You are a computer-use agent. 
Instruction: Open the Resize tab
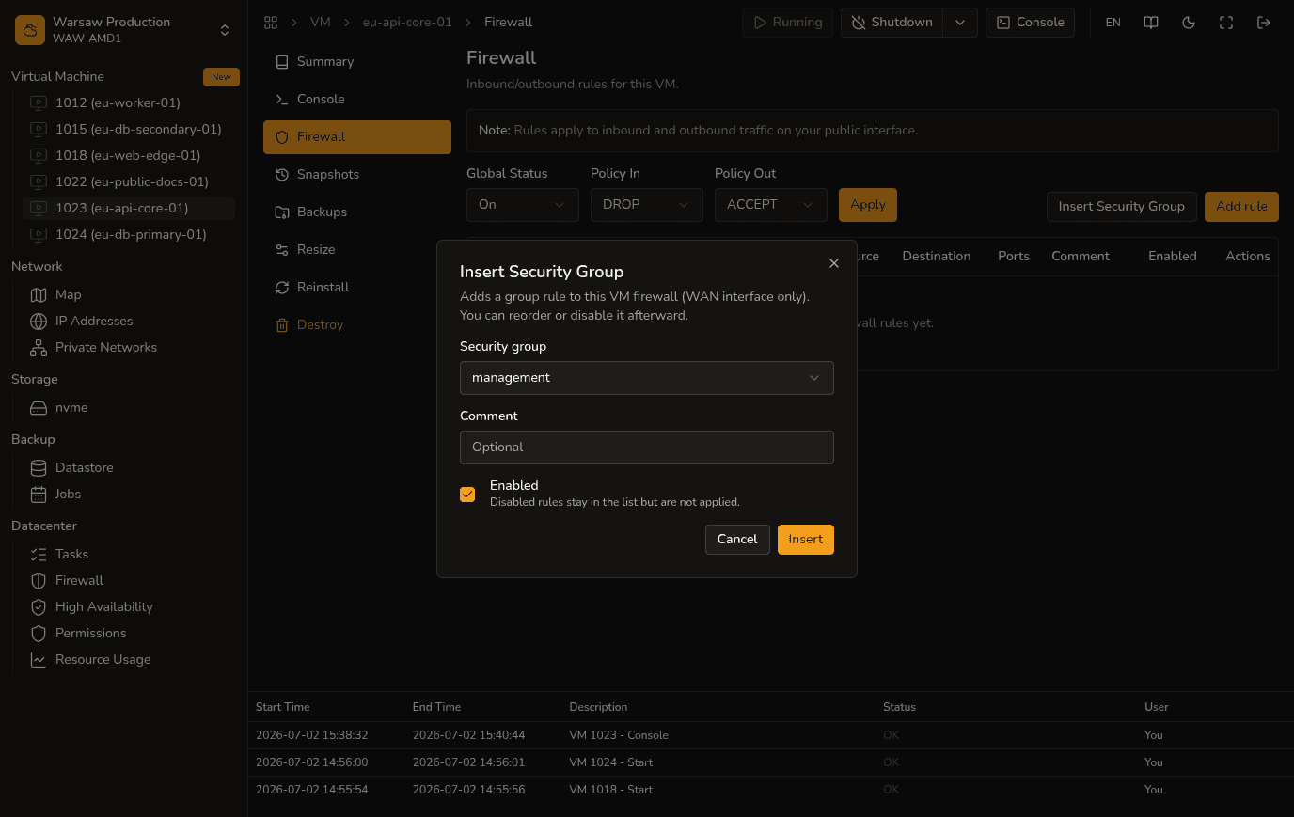click(357, 249)
